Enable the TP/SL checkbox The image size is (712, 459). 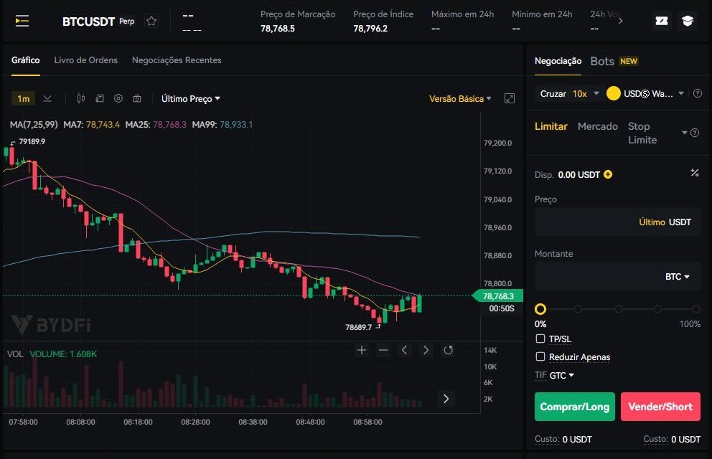[540, 339]
